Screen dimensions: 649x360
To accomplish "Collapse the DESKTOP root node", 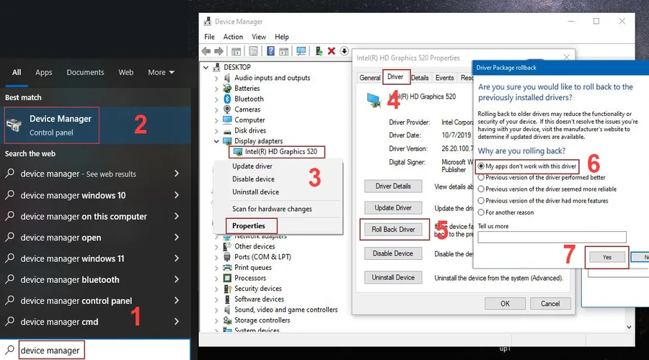I will click(x=206, y=67).
